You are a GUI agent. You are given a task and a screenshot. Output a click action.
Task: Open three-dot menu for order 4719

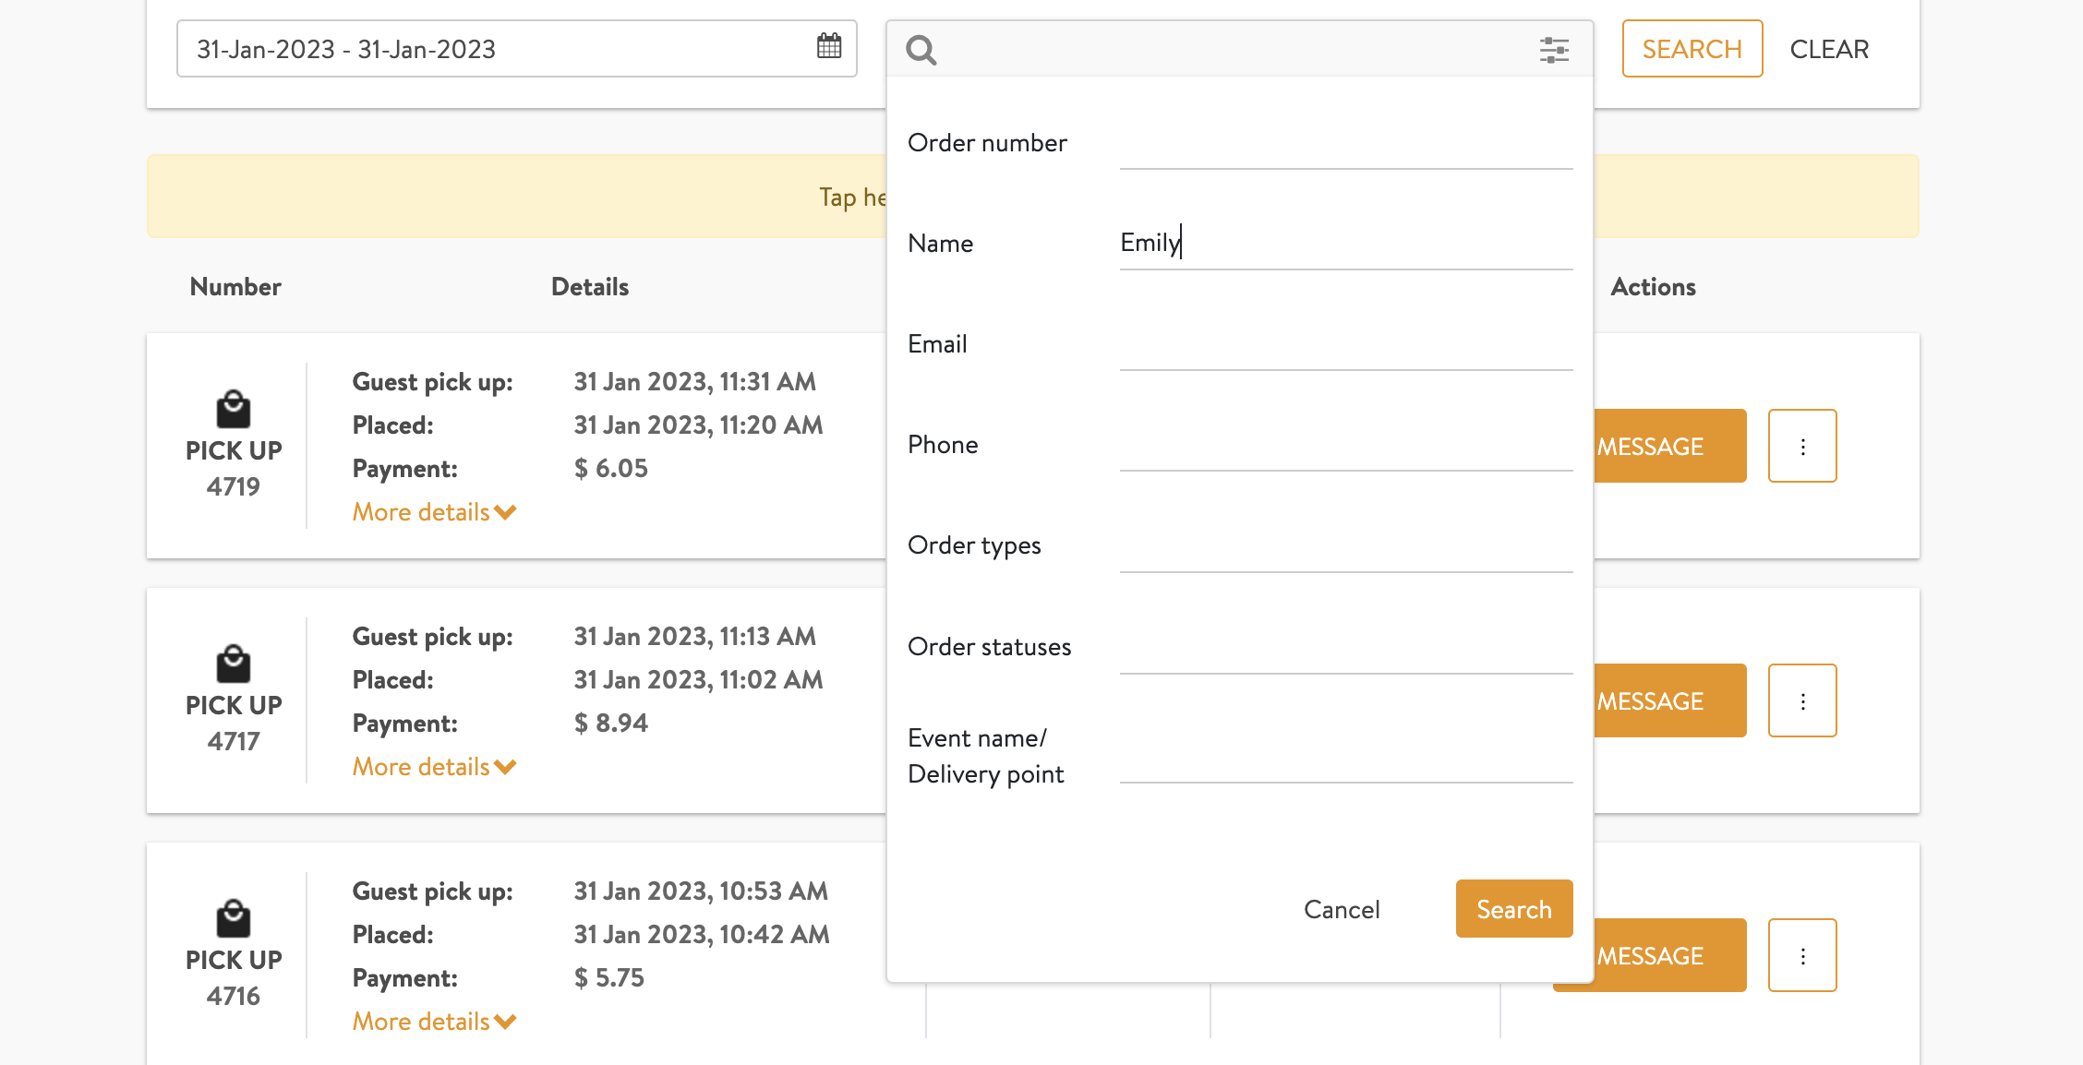click(x=1801, y=447)
